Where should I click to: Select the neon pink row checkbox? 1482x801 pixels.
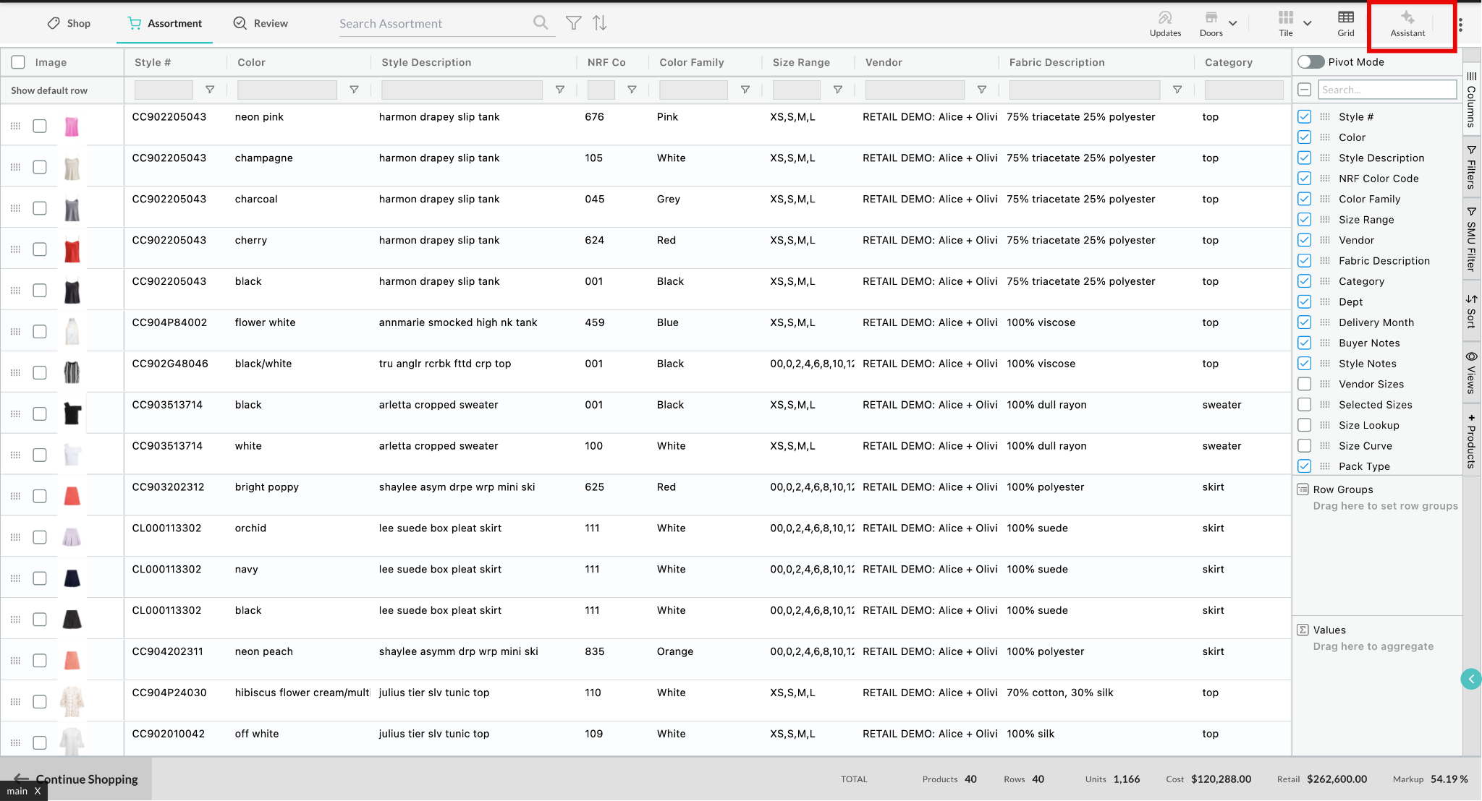click(40, 126)
